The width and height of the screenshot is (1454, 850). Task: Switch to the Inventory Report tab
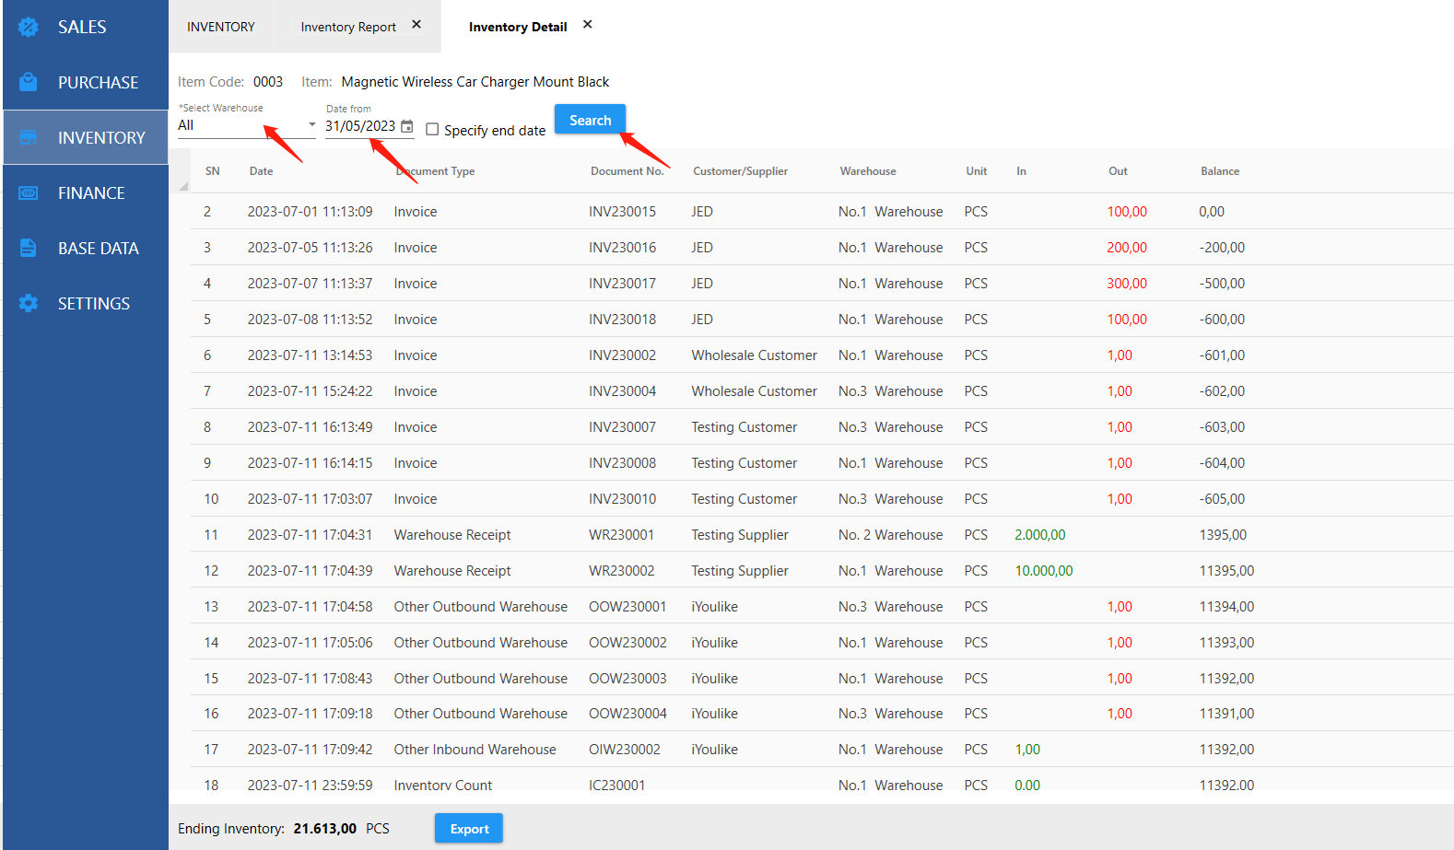348,27
